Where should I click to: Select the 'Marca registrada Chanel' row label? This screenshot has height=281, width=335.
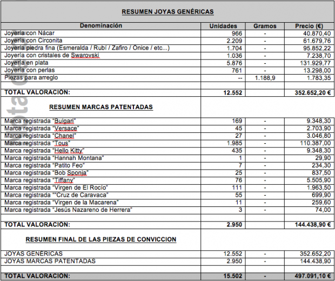pos(40,136)
